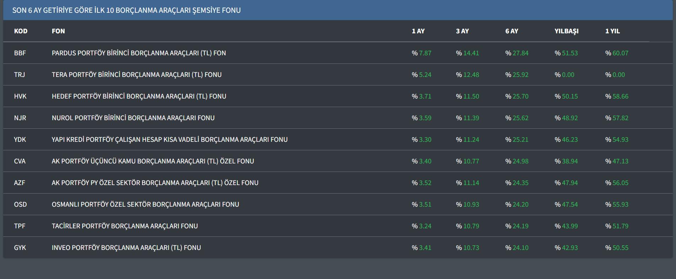This screenshot has width=676, height=279.
Task: Click Yapı Kredi Portföy Çalışan Hesap fund
Action: [169, 140]
